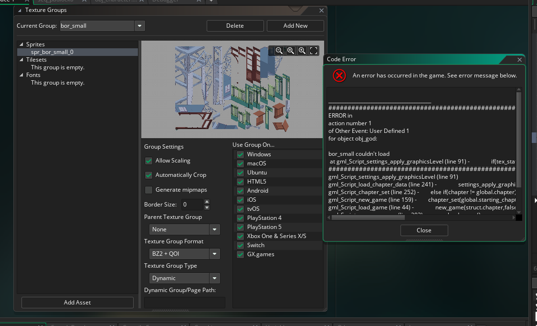This screenshot has height=326, width=537.
Task: Uncheck Switch under Use Group On
Action: pyautogui.click(x=240, y=245)
